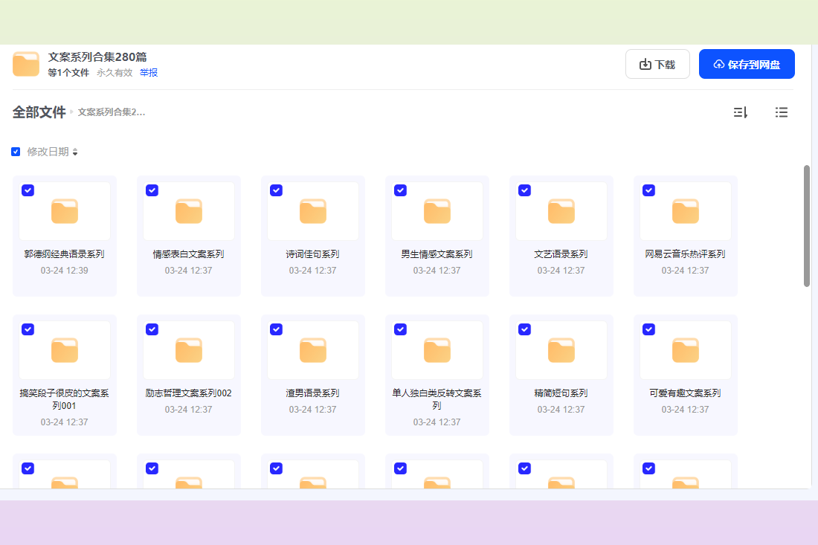Click the 保存到网盘 button
Viewport: 818px width, 545px height.
(x=747, y=64)
